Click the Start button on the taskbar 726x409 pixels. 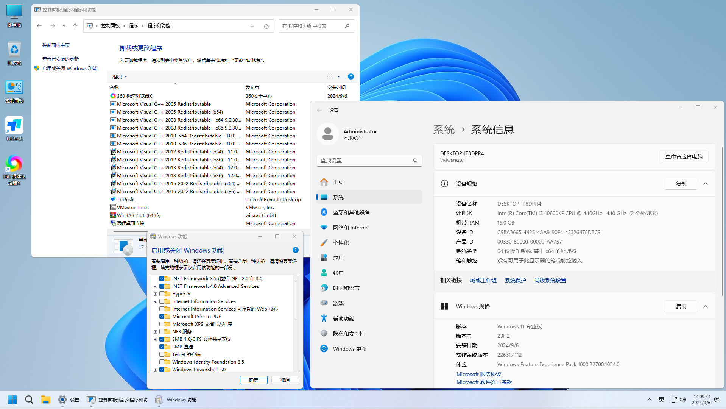pyautogui.click(x=12, y=400)
